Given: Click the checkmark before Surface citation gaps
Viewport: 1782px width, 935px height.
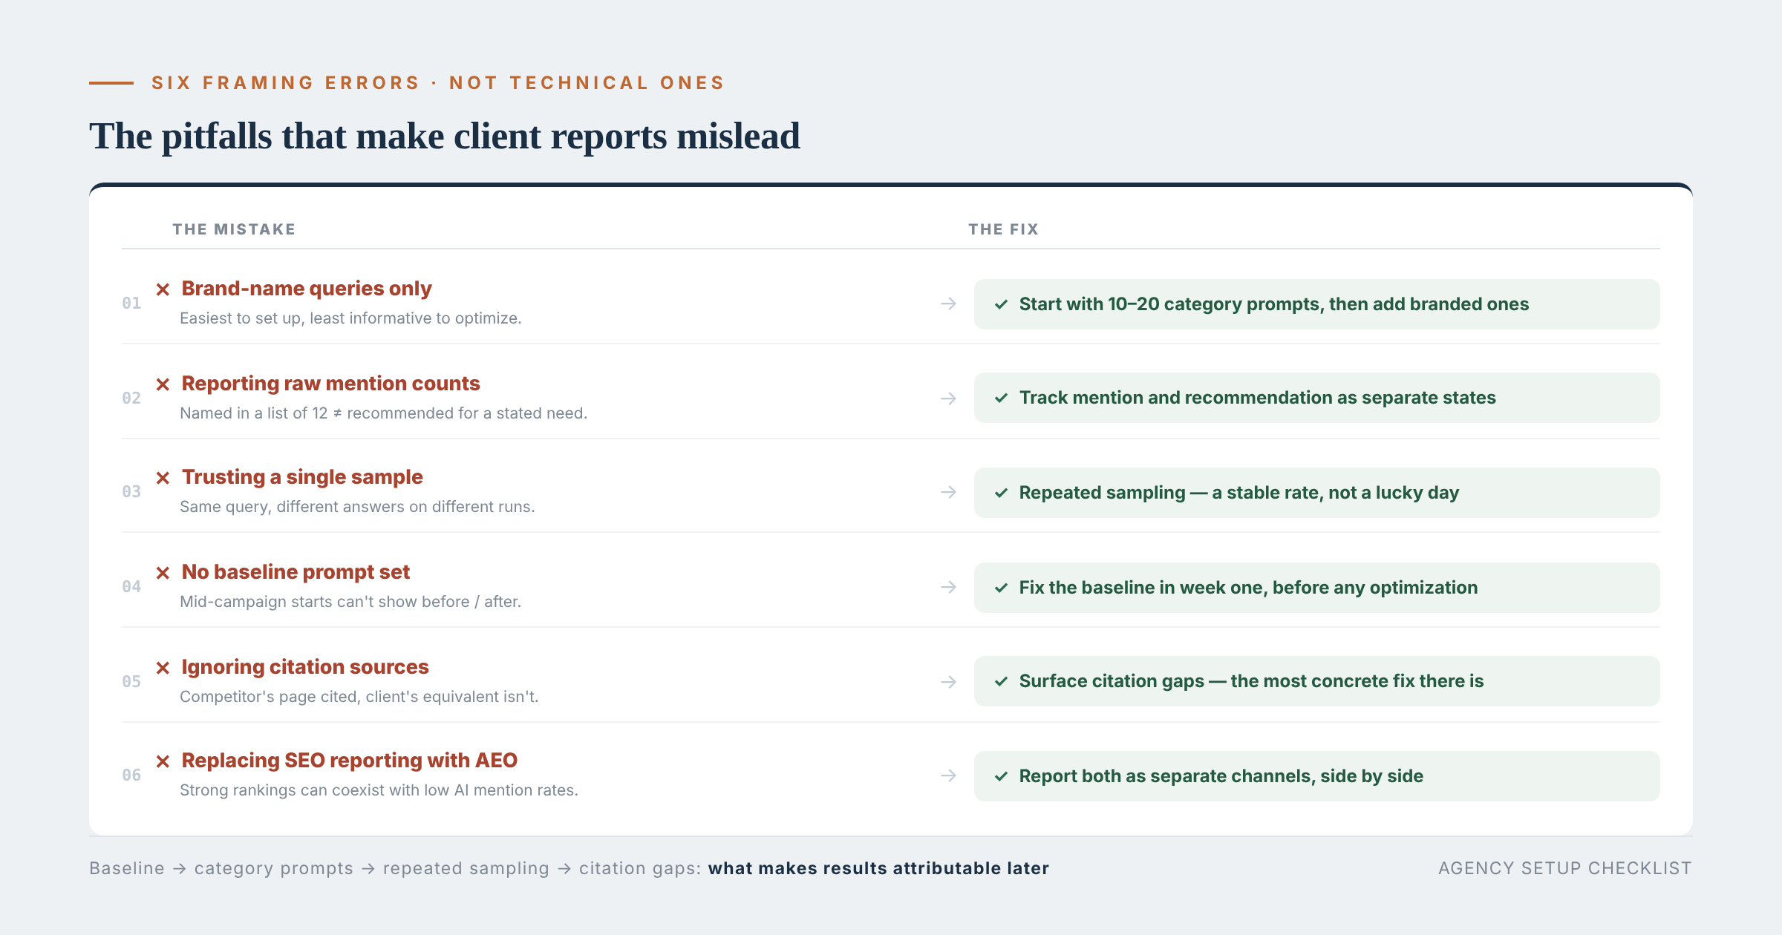Looking at the screenshot, I should (x=1001, y=681).
